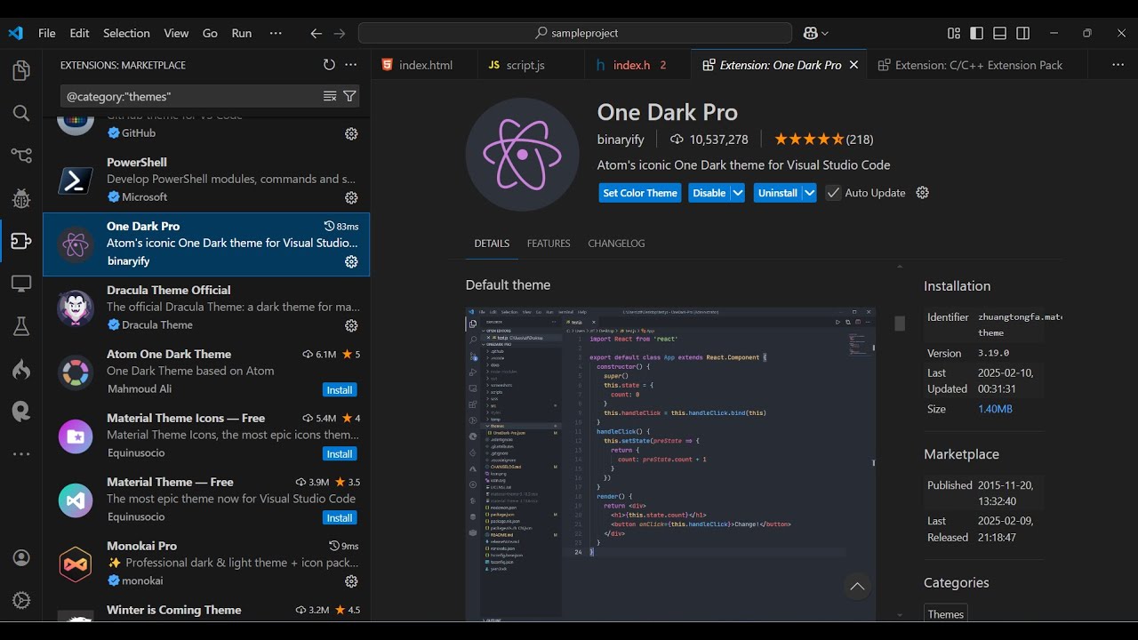Open manage gear on One Dark Pro list row
The image size is (1138, 640).
pyautogui.click(x=351, y=261)
